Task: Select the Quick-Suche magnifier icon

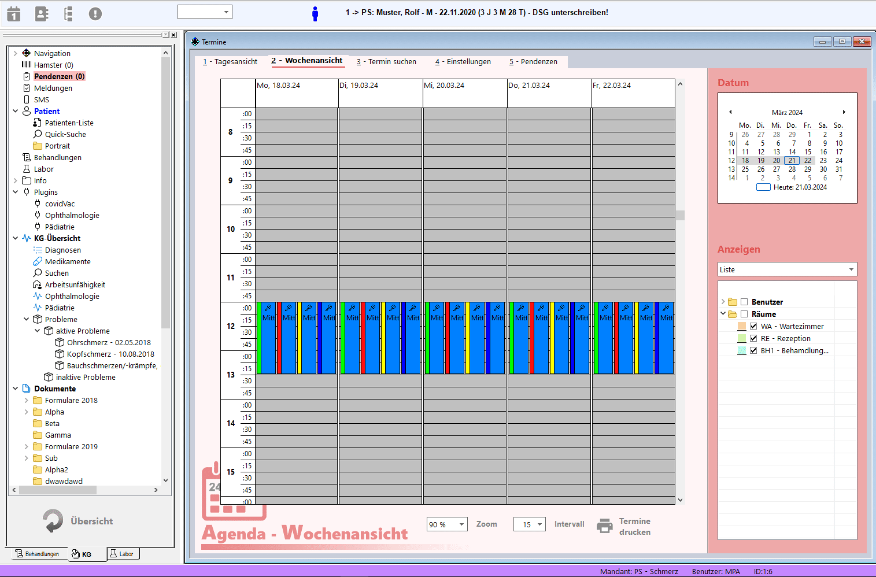Action: [x=37, y=134]
